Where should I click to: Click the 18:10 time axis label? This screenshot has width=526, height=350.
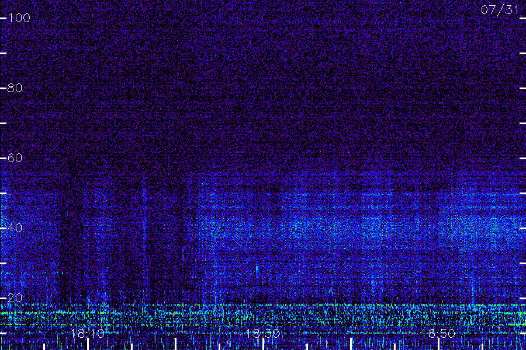coord(88,333)
